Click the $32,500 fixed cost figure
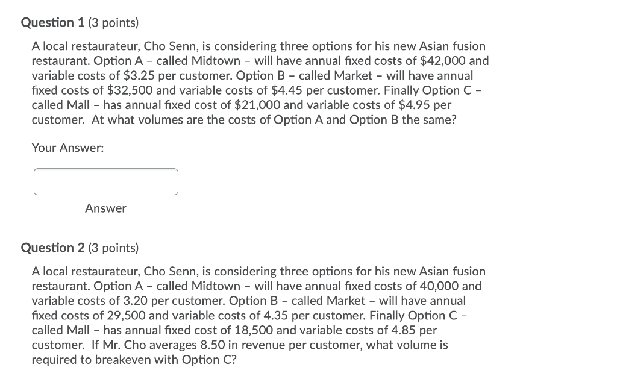Image resolution: width=617 pixels, height=382 pixels. click(x=131, y=90)
